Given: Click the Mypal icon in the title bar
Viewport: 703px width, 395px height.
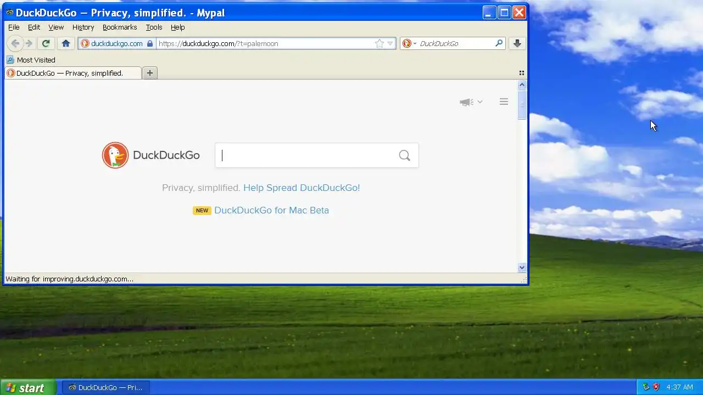Looking at the screenshot, I should 10,13.
